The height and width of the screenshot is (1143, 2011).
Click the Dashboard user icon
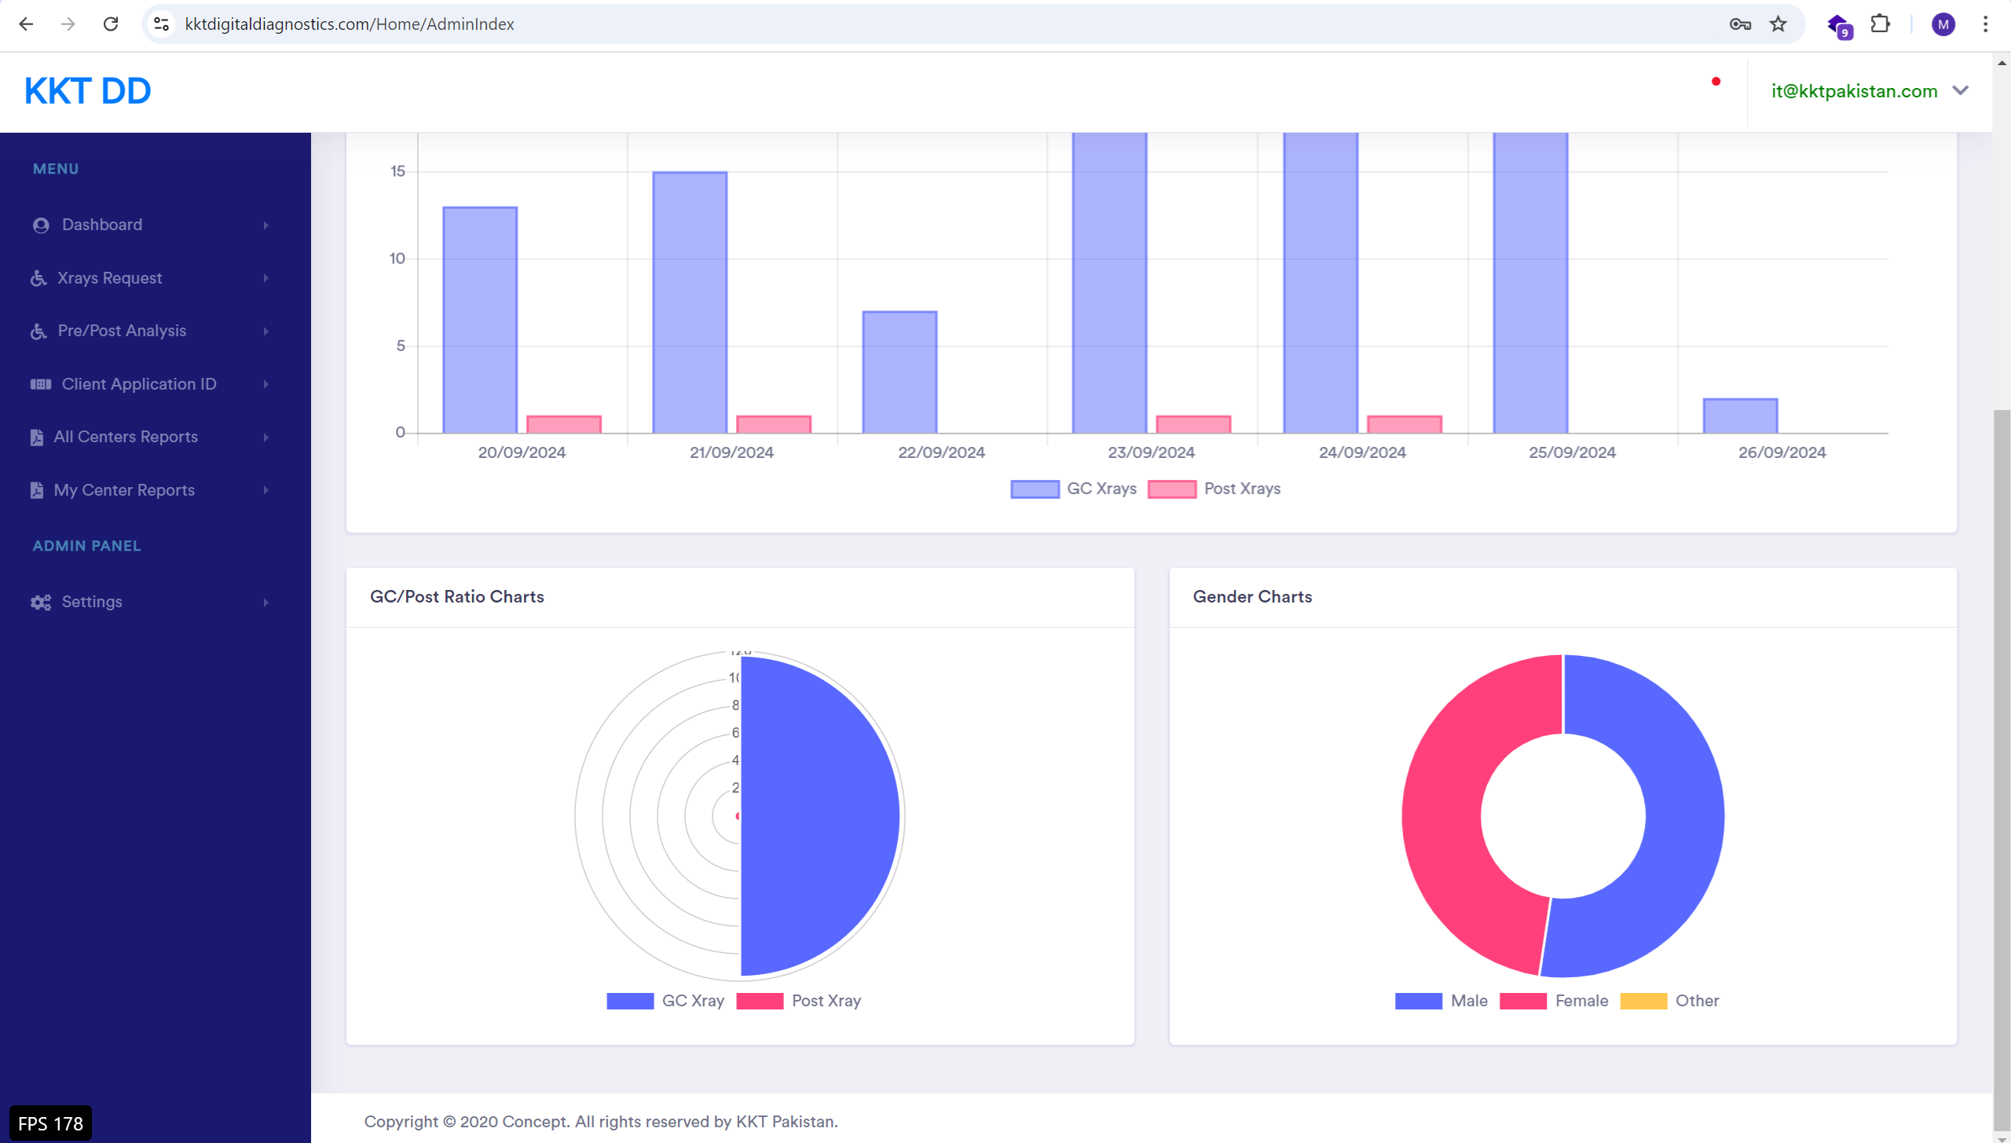point(41,225)
